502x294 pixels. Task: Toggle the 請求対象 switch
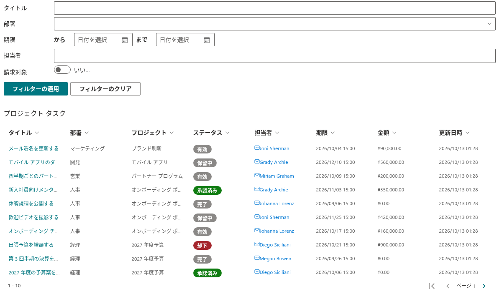pos(62,70)
